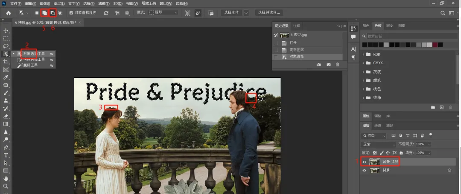Select the Rectangular Marquee tool
The width and height of the screenshot is (461, 194).
coord(6,38)
